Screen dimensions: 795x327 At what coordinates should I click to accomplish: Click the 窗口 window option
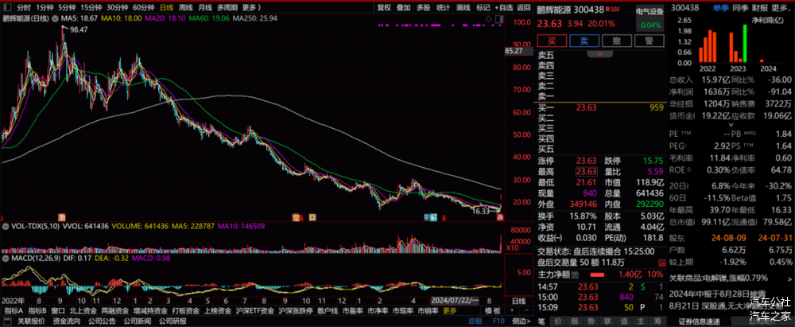pyautogui.click(x=58, y=311)
